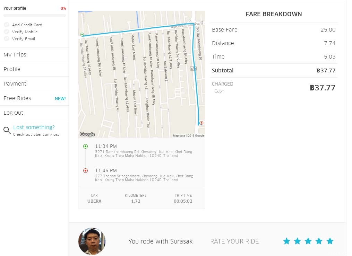Image resolution: width=352 pixels, height=256 pixels.
Task: Click the red drop-off marker on map
Action: pos(201,123)
